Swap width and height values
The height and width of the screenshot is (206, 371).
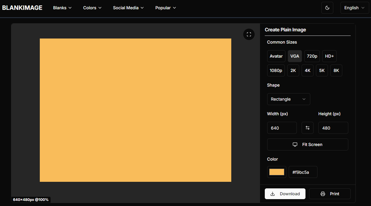(308, 128)
